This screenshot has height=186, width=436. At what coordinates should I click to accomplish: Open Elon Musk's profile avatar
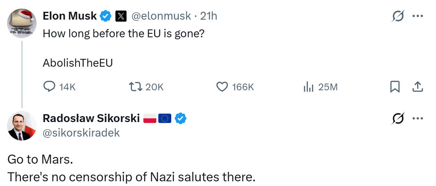(x=22, y=23)
